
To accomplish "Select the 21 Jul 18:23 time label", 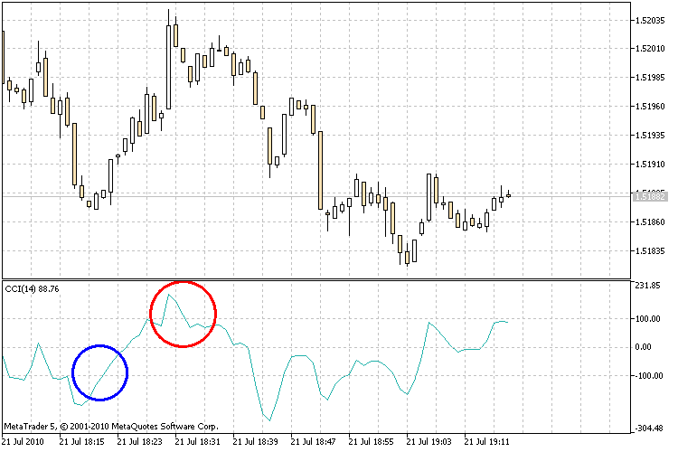I will pyautogui.click(x=139, y=442).
